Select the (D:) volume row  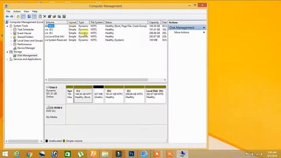point(106,29)
